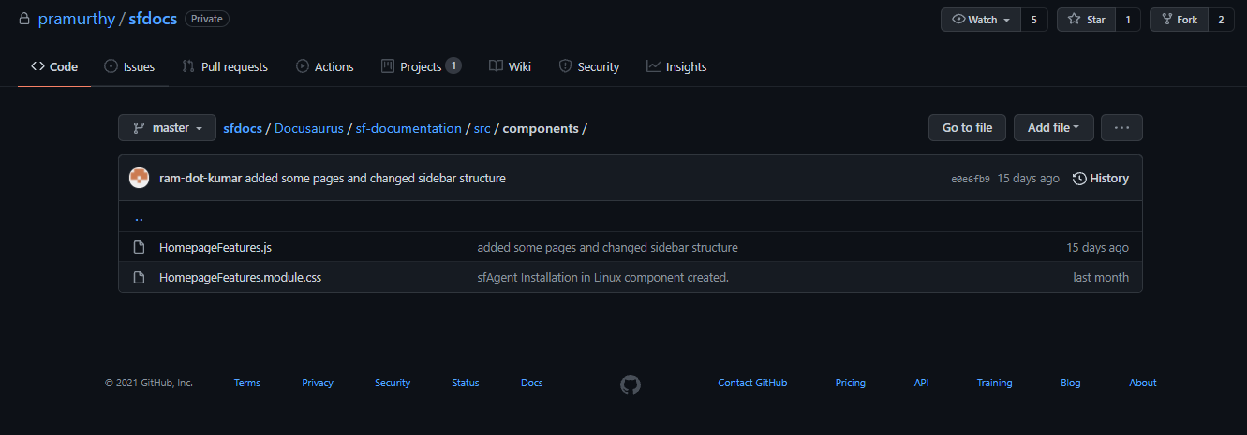The image size is (1247, 435).
Task: Click ram-dot-kumar's avatar image
Action: point(140,178)
